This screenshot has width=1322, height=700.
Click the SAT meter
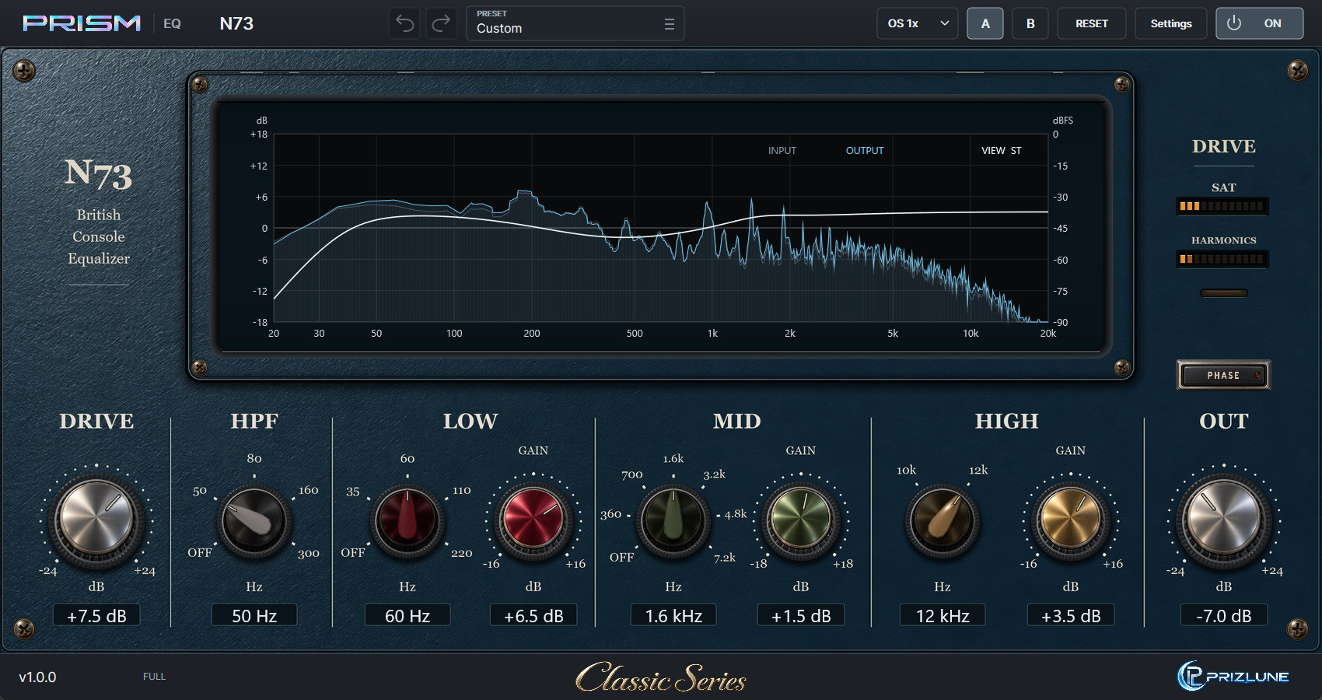point(1222,206)
